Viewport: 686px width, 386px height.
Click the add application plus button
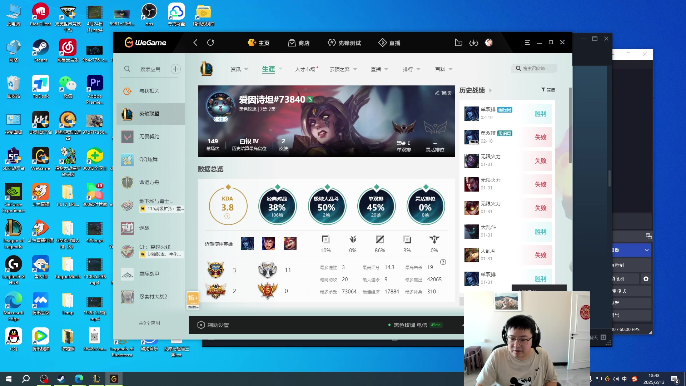175,69
